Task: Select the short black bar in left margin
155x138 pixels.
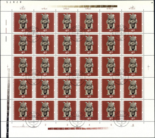Action: click(x=6, y=39)
